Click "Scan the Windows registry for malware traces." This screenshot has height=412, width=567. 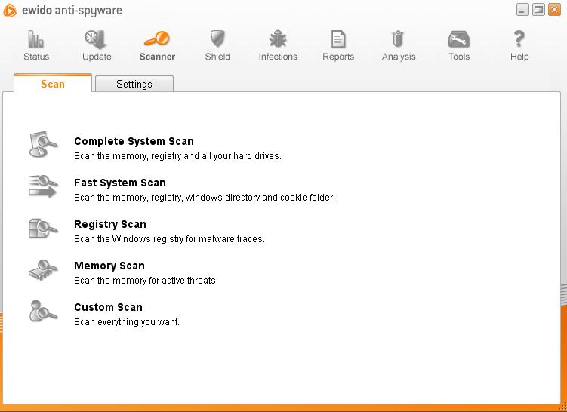click(x=169, y=239)
